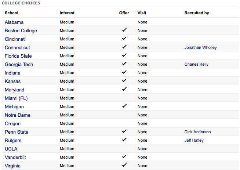The image size is (240, 170).
Task: Click the offer checkmark for Penn State
Action: (x=124, y=131)
